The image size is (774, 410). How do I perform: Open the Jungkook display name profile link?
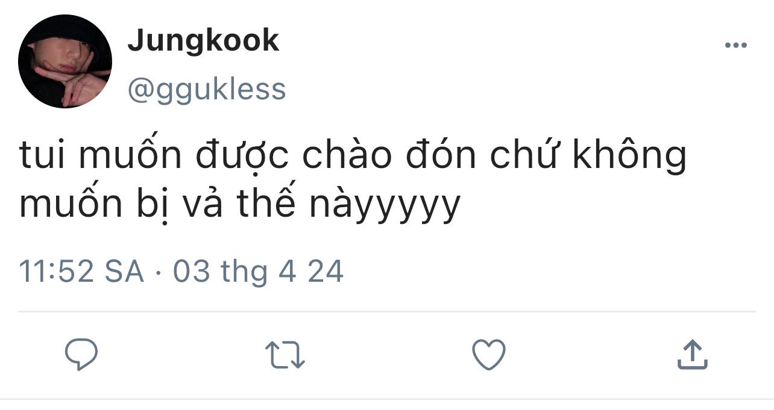coord(203,41)
